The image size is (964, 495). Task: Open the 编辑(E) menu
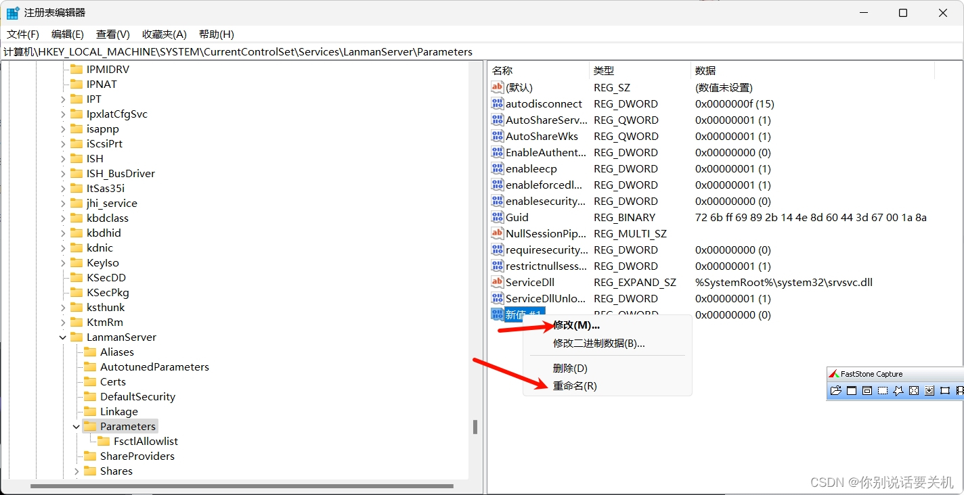68,34
